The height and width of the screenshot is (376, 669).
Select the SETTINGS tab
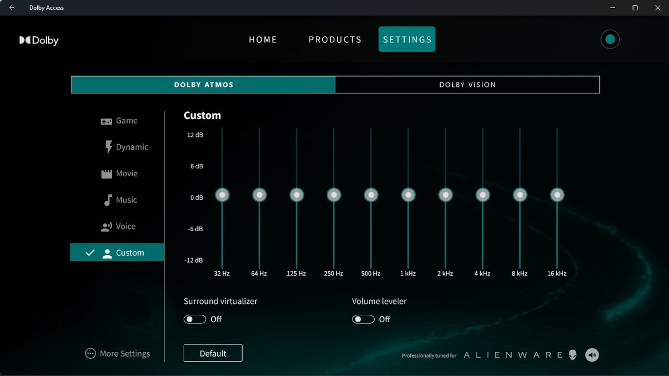pos(407,39)
